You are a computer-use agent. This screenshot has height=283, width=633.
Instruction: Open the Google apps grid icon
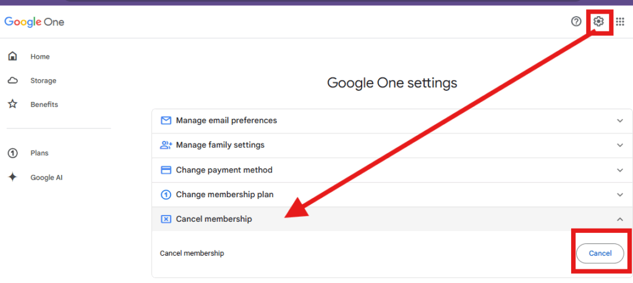click(x=620, y=22)
